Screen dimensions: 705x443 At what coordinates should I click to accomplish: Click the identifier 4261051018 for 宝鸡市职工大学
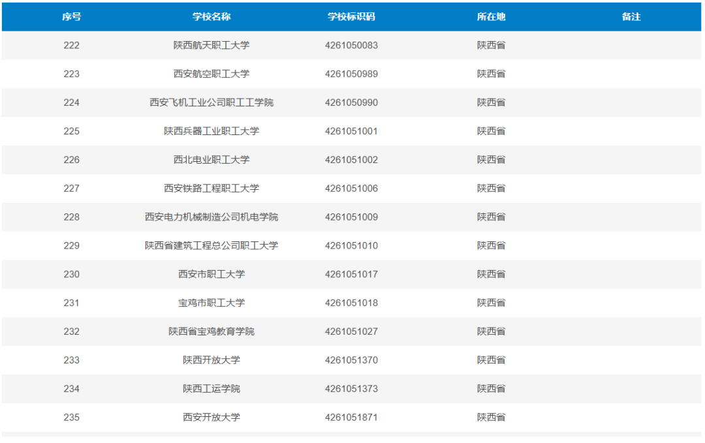351,303
